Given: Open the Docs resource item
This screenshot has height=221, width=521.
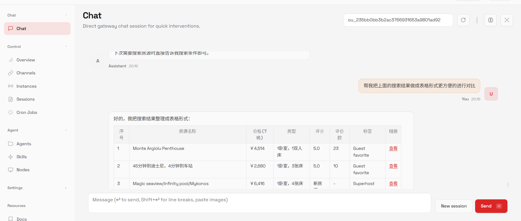Looking at the screenshot, I should click(21, 219).
